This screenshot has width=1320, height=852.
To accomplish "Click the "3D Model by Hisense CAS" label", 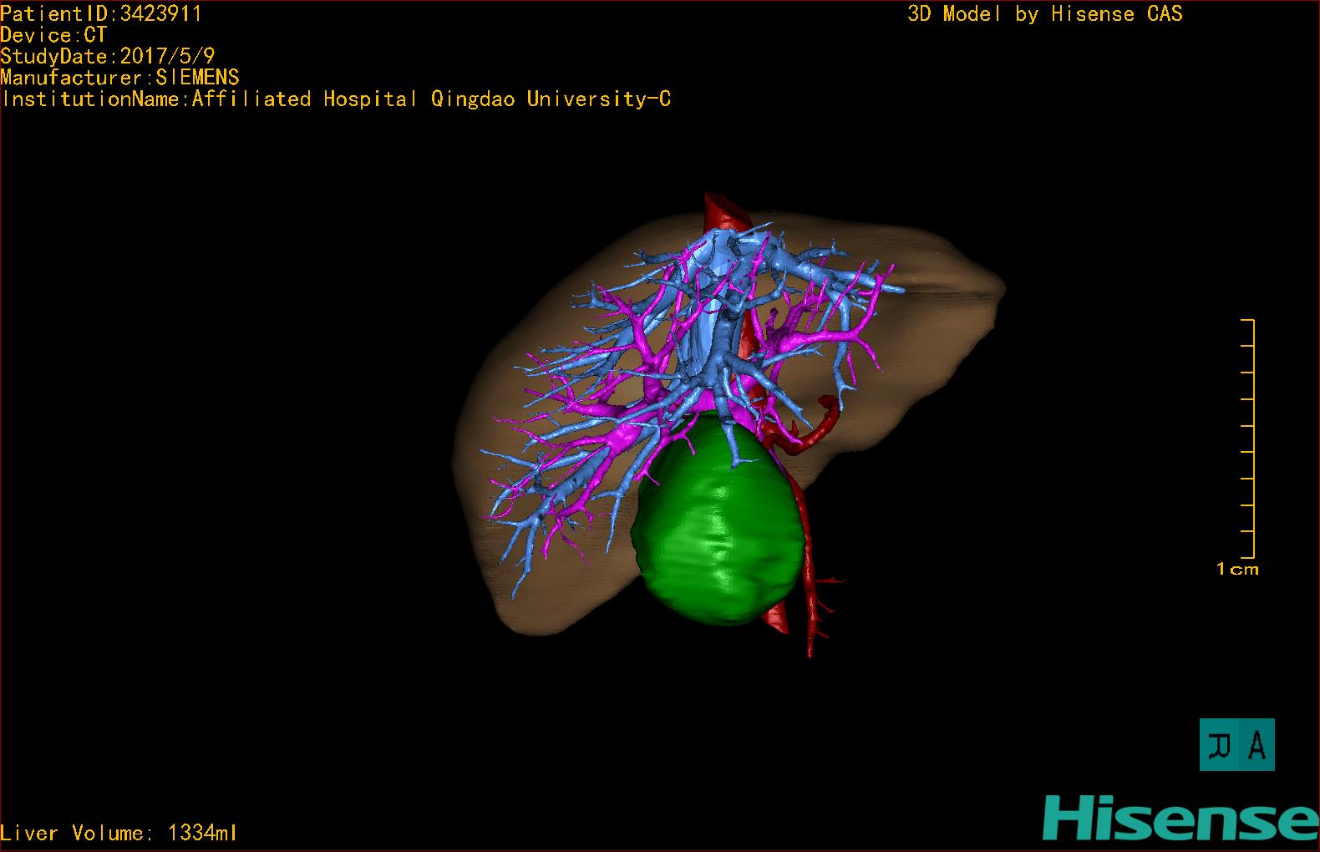I will point(1045,13).
